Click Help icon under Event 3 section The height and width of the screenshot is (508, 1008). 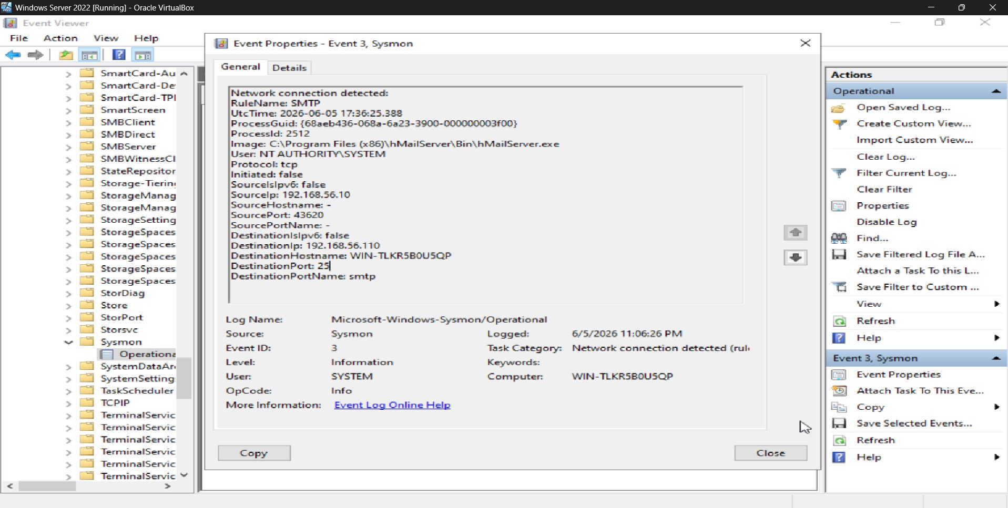coord(839,457)
